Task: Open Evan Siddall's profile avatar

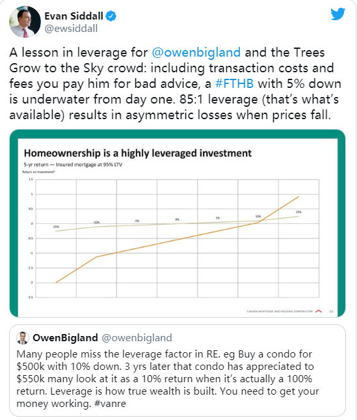Action: (25, 21)
